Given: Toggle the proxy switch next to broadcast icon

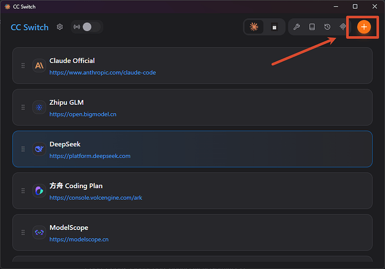Looking at the screenshot, I should coord(91,27).
